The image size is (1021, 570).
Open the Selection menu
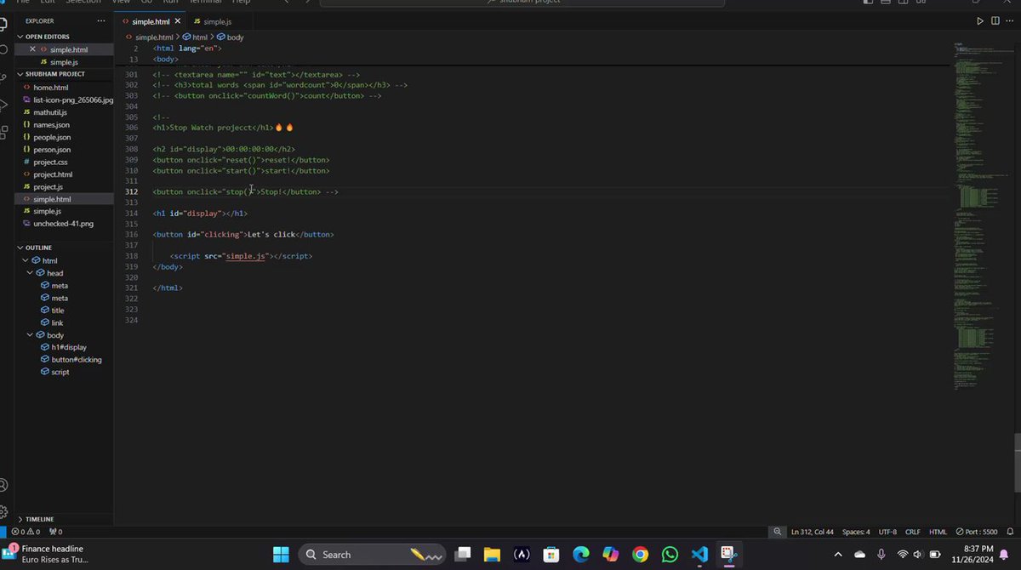point(83,3)
